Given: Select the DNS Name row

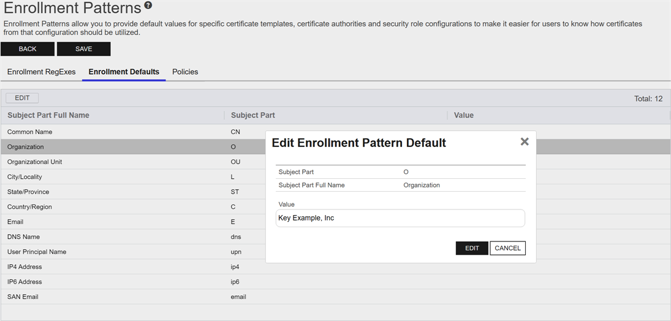Looking at the screenshot, I should click(x=123, y=237).
